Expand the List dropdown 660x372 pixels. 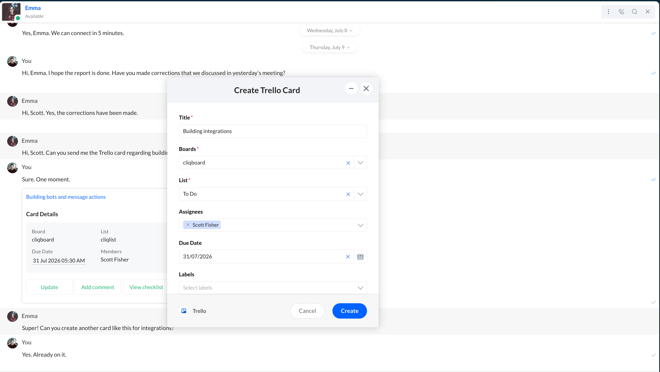[360, 194]
